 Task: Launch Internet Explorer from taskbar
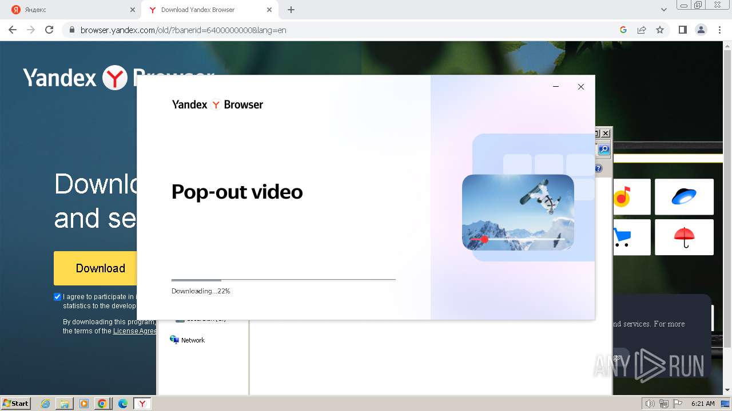click(x=45, y=404)
